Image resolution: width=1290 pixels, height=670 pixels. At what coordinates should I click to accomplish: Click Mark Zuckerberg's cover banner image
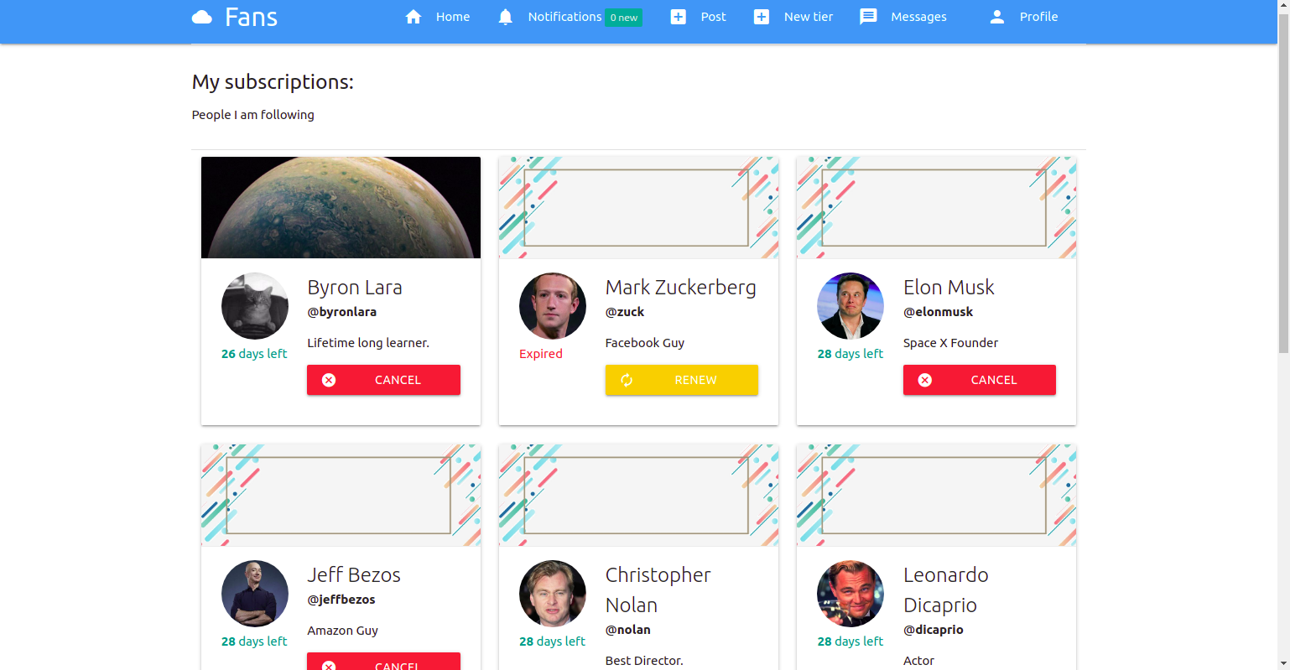pos(638,207)
